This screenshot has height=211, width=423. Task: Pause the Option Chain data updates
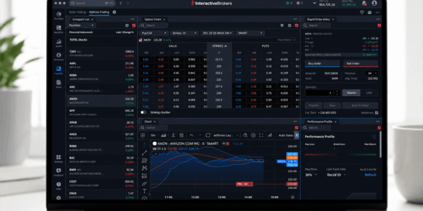pyautogui.click(x=282, y=25)
